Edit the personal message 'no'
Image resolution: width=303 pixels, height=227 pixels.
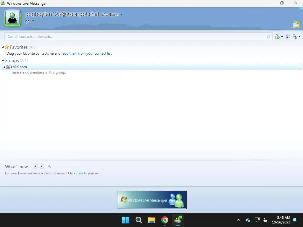[27, 21]
